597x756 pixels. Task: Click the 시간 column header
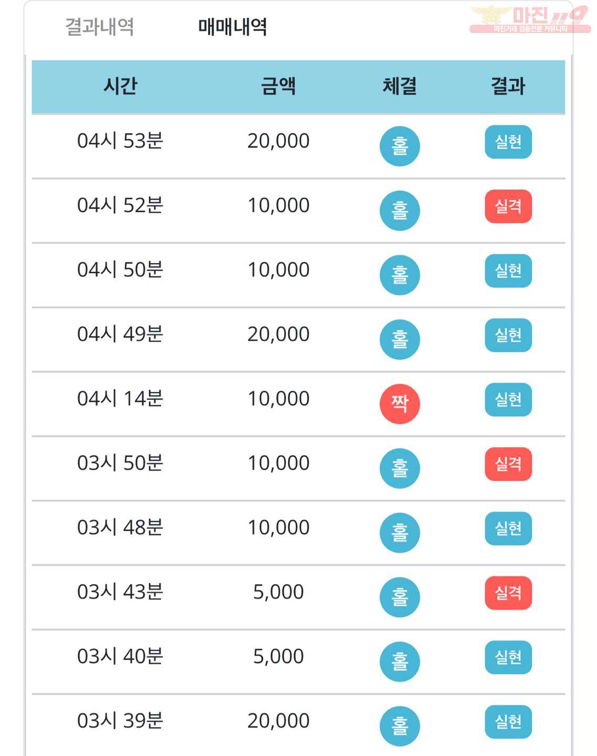coord(120,86)
